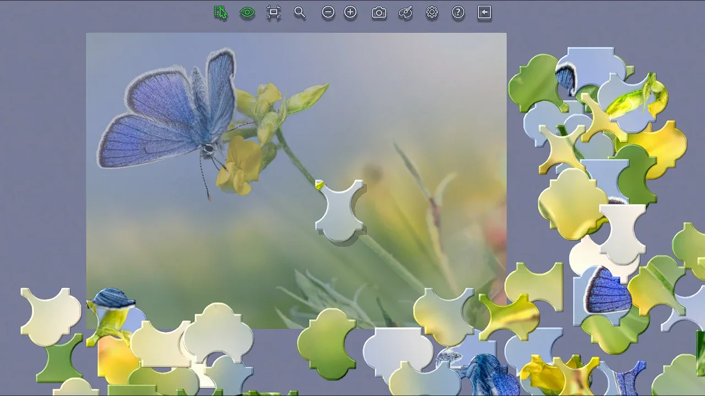
Task: Open the magnifier search tool
Action: (x=300, y=13)
